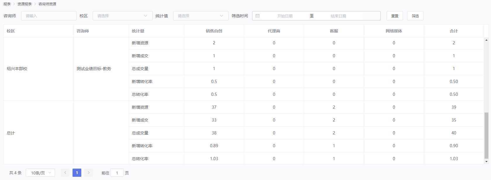Click 合计 value 40 in 总计

pyautogui.click(x=454, y=133)
